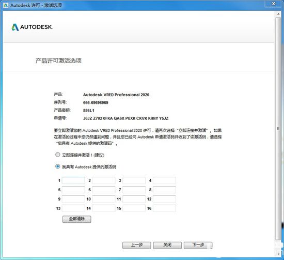Click the serial number 666-69696969
The image size is (284, 260).
click(96, 103)
